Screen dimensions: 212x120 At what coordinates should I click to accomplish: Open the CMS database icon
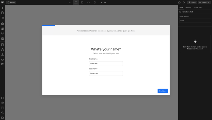[x=2, y=45]
